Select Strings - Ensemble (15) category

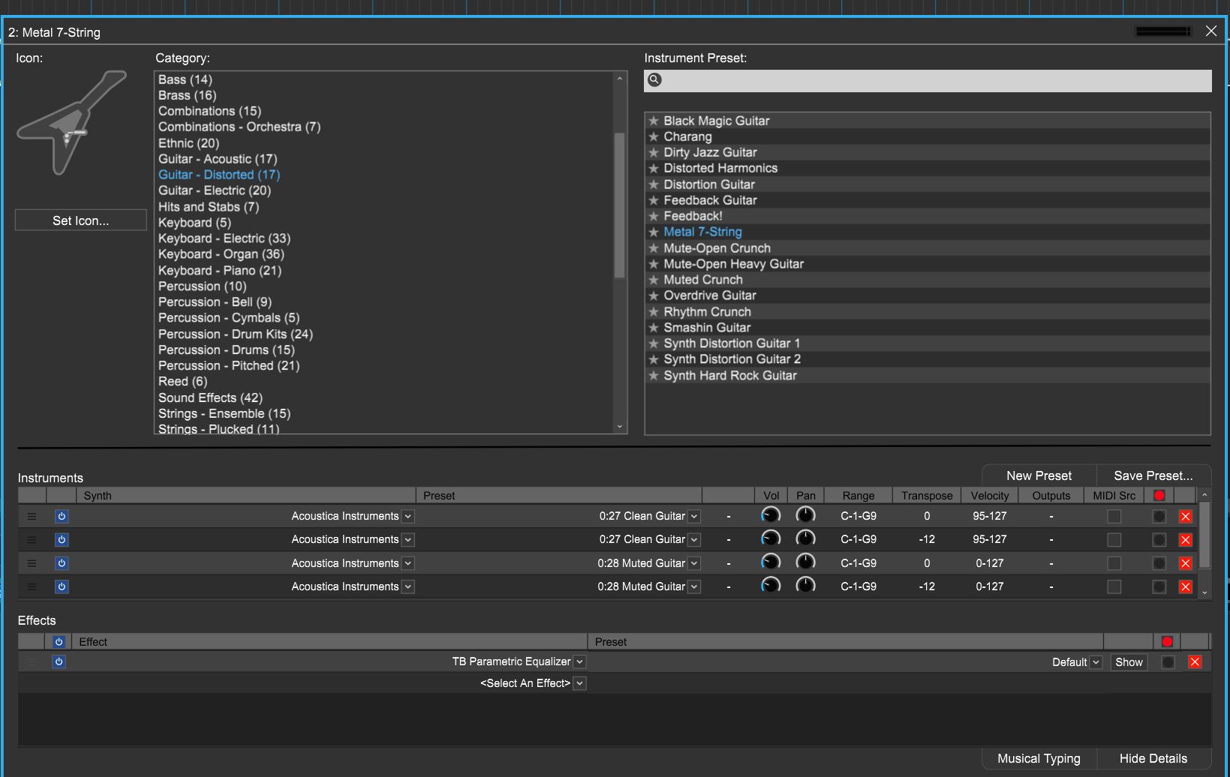(x=224, y=413)
